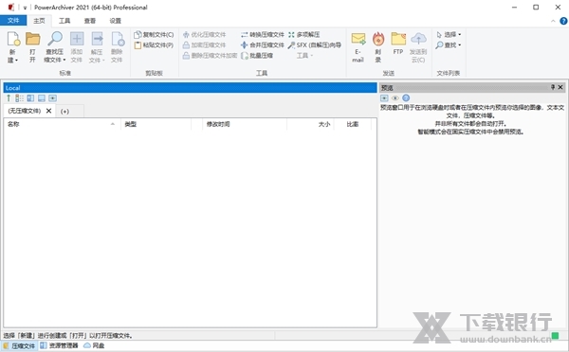569x352 pixels.
Task: Toggle the folder tree view icon
Action: (x=19, y=98)
